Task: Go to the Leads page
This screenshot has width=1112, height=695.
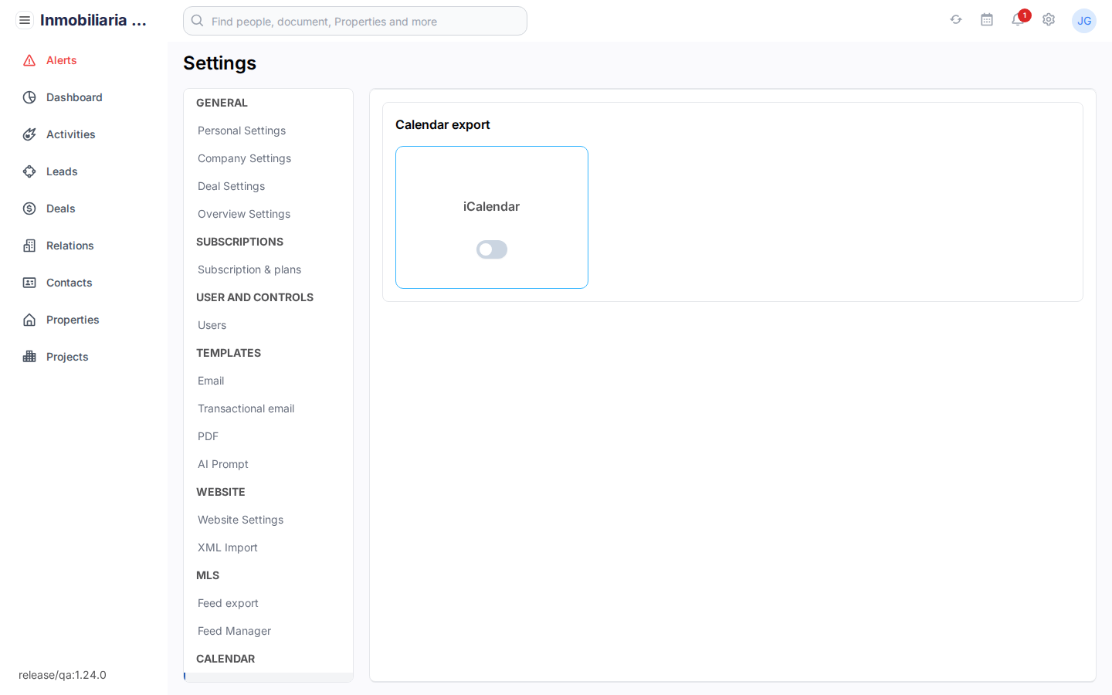Action: pyautogui.click(x=62, y=171)
